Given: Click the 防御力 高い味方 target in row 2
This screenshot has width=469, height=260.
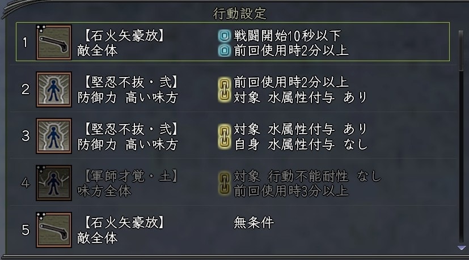Looking at the screenshot, I should 128,97.
